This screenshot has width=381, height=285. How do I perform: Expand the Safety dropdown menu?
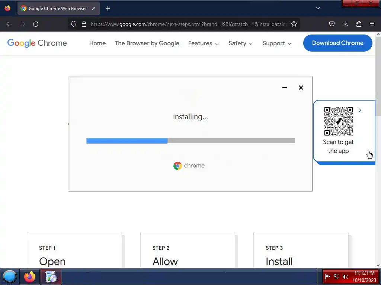pos(240,43)
